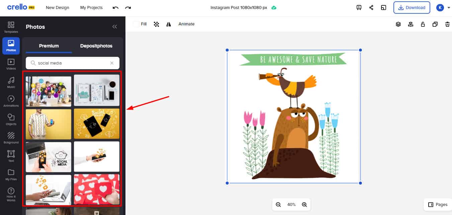This screenshot has height=215, width=452.
Task: Click the Fill color swatch
Action: (136, 24)
